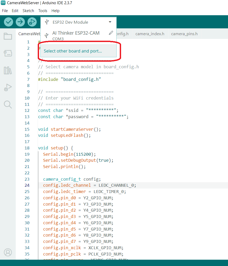
Task: Open the Help menu
Action: coord(55,11)
